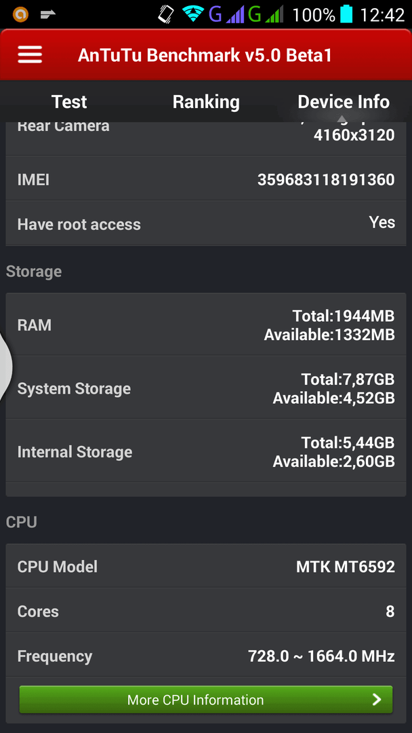Image resolution: width=412 pixels, height=733 pixels.
Task: Tap the Wi-Fi status icon
Action: [x=191, y=14]
